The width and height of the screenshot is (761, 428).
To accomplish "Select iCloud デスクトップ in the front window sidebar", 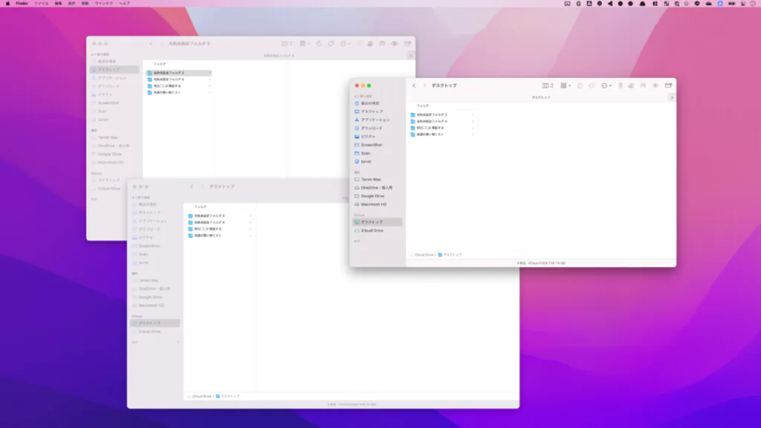I will (x=377, y=222).
